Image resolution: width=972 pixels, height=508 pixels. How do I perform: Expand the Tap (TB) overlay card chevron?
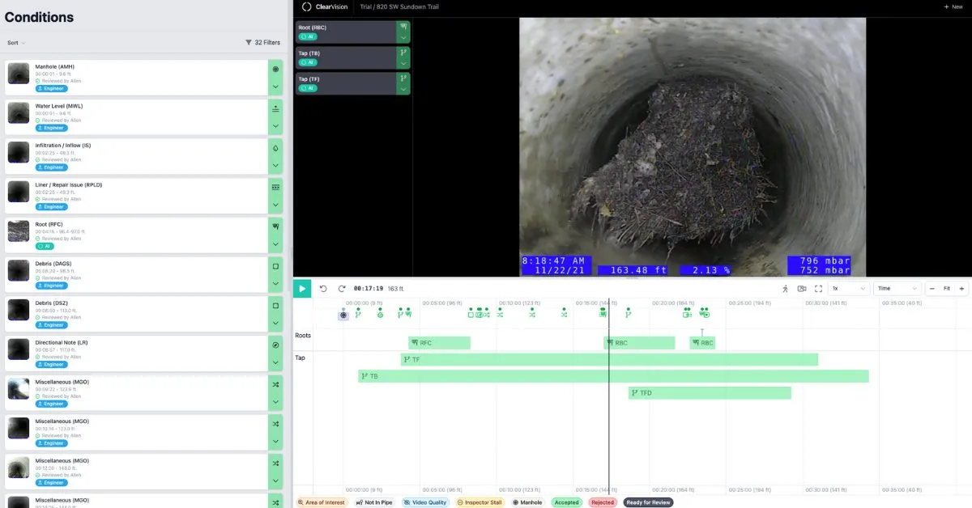tap(403, 63)
